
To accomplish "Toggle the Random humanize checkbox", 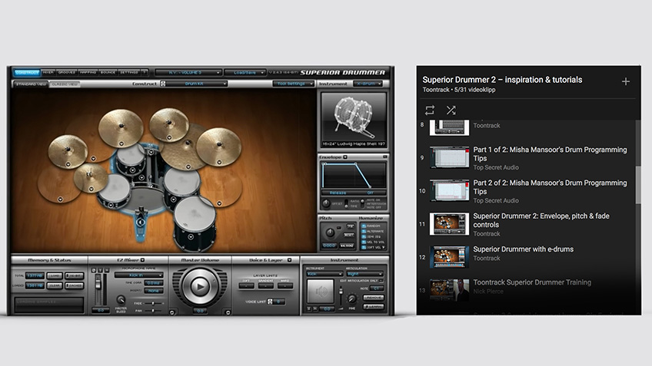I will (364, 226).
